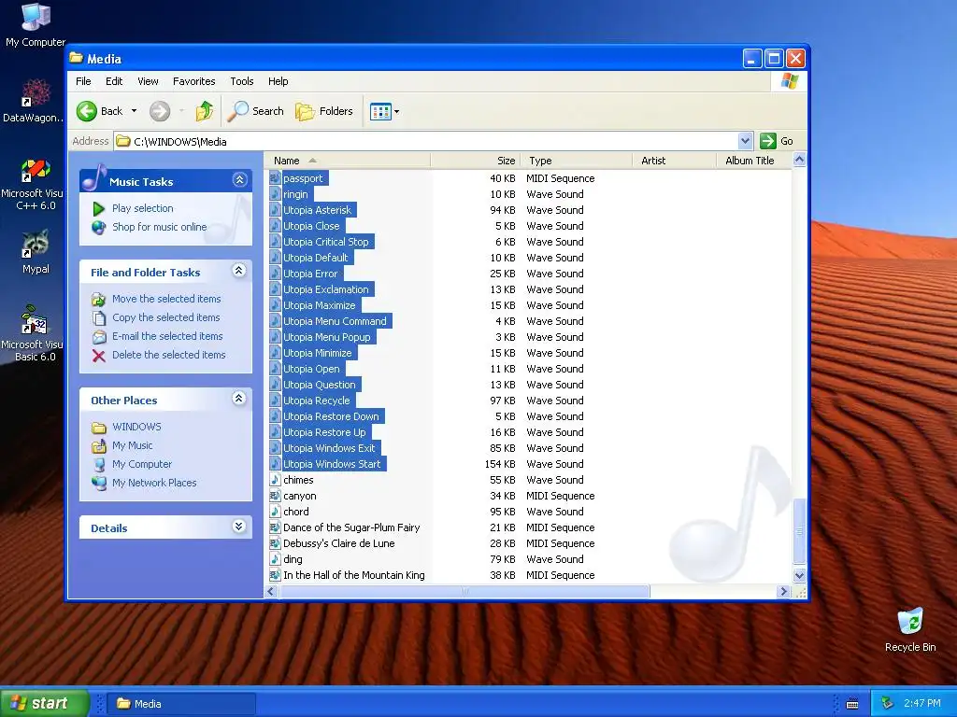Sort by the Name column header
This screenshot has width=957, height=717.
click(347, 161)
